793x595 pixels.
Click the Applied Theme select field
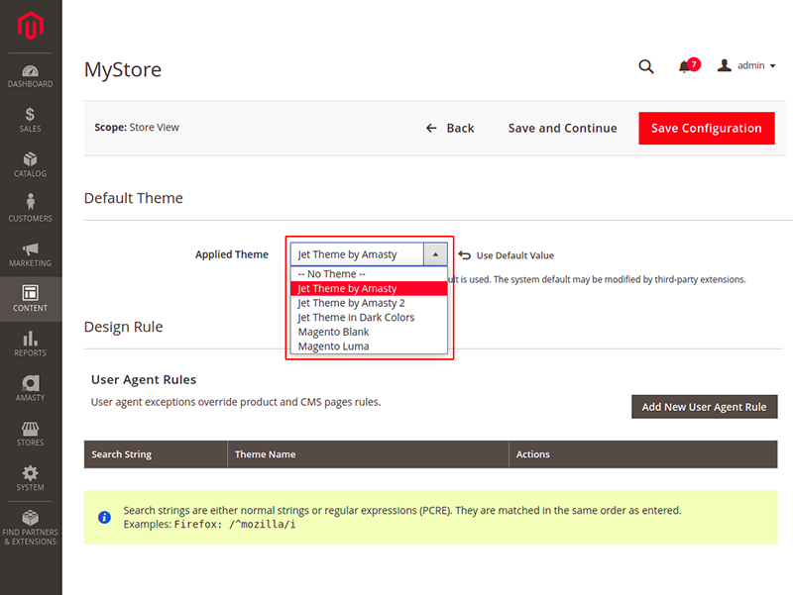369,254
